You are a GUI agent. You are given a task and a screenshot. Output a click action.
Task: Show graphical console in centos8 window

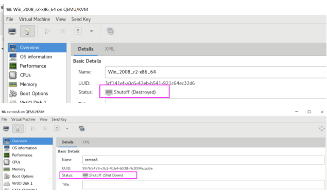pos(6,128)
